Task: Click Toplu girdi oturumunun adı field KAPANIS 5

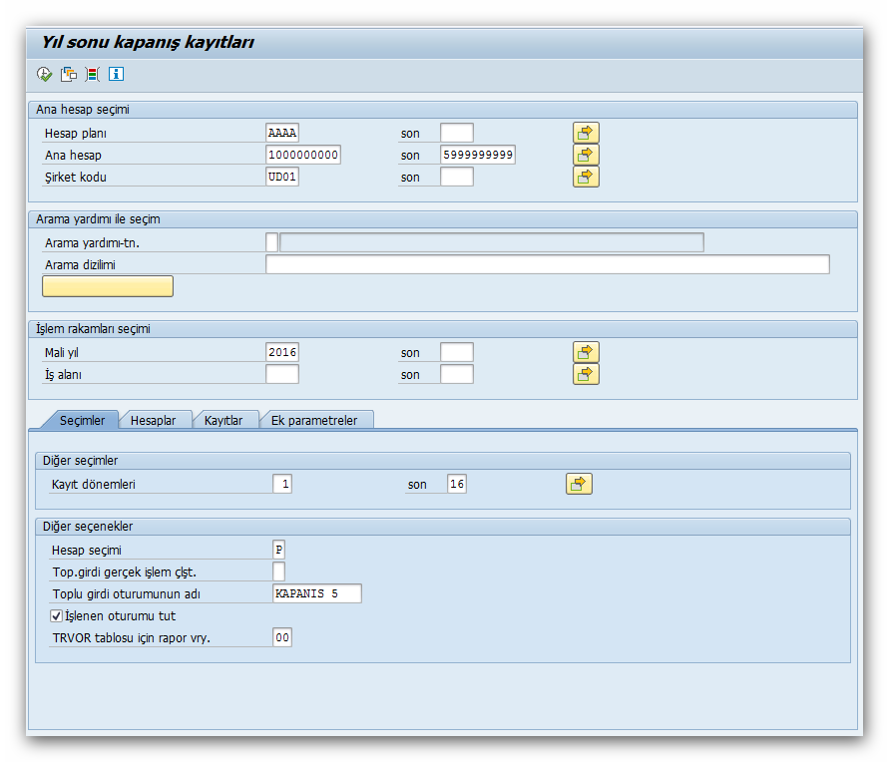Action: point(317,593)
